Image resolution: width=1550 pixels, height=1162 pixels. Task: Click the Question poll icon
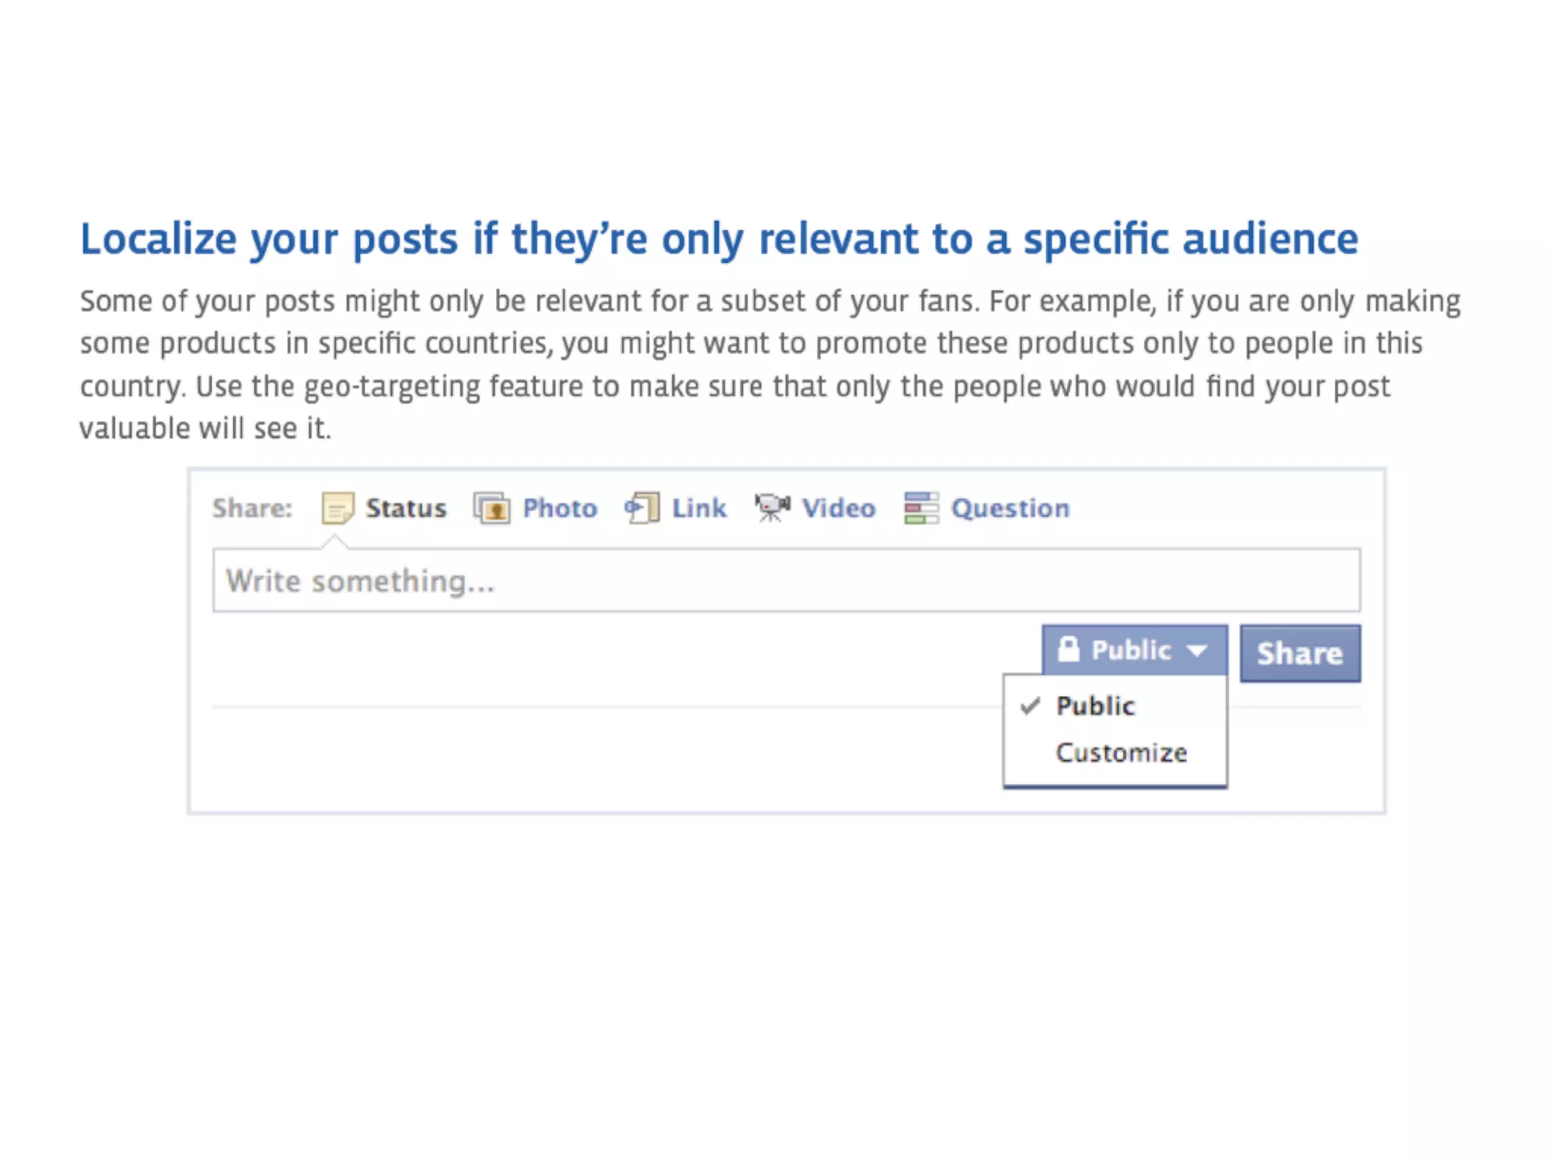[921, 508]
